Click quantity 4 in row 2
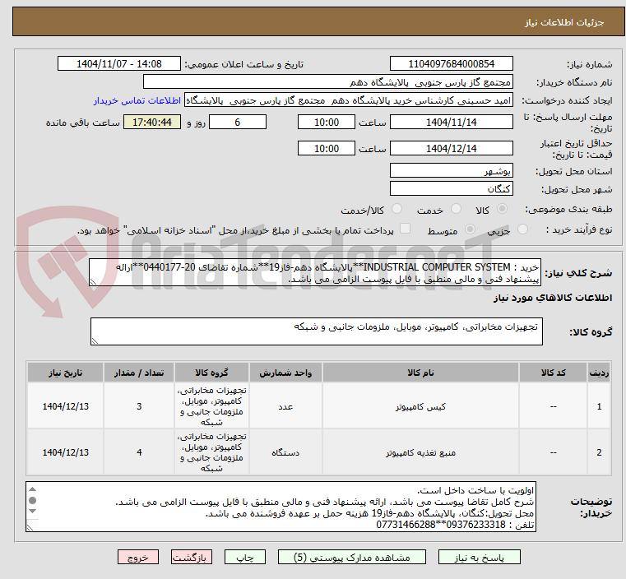 139,452
